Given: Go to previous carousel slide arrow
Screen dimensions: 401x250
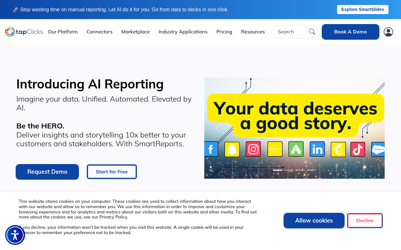Looking at the screenshot, I should (218, 128).
